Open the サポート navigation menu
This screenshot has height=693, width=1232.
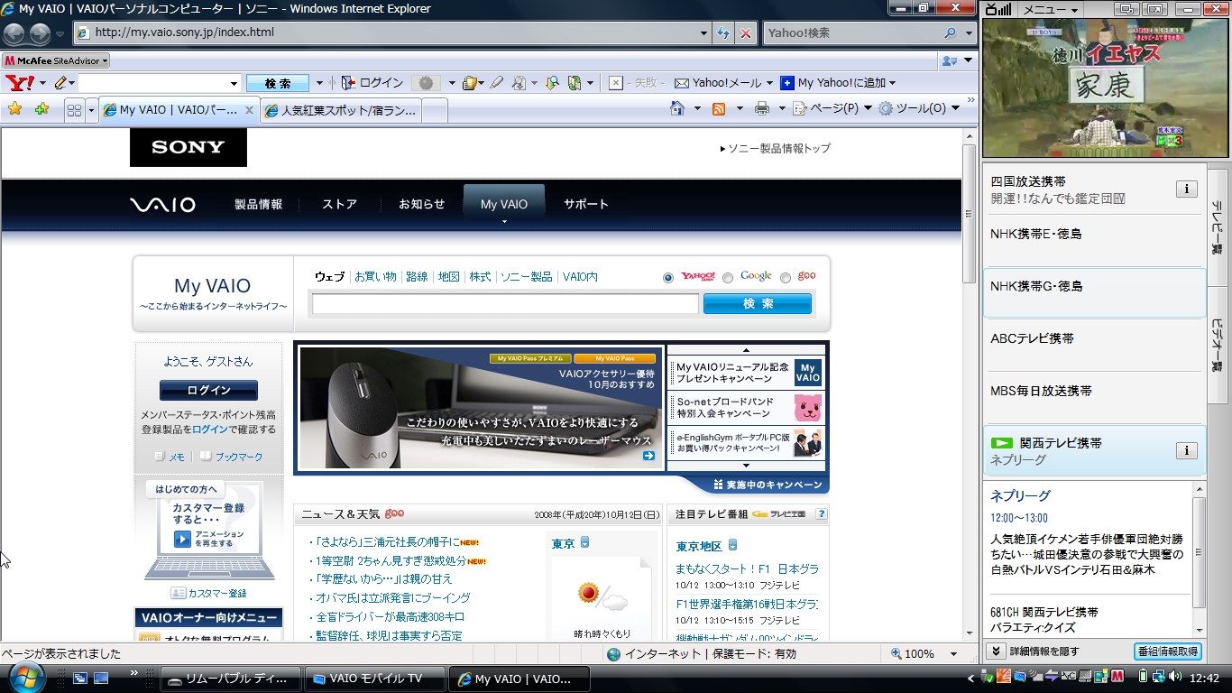pyautogui.click(x=586, y=204)
